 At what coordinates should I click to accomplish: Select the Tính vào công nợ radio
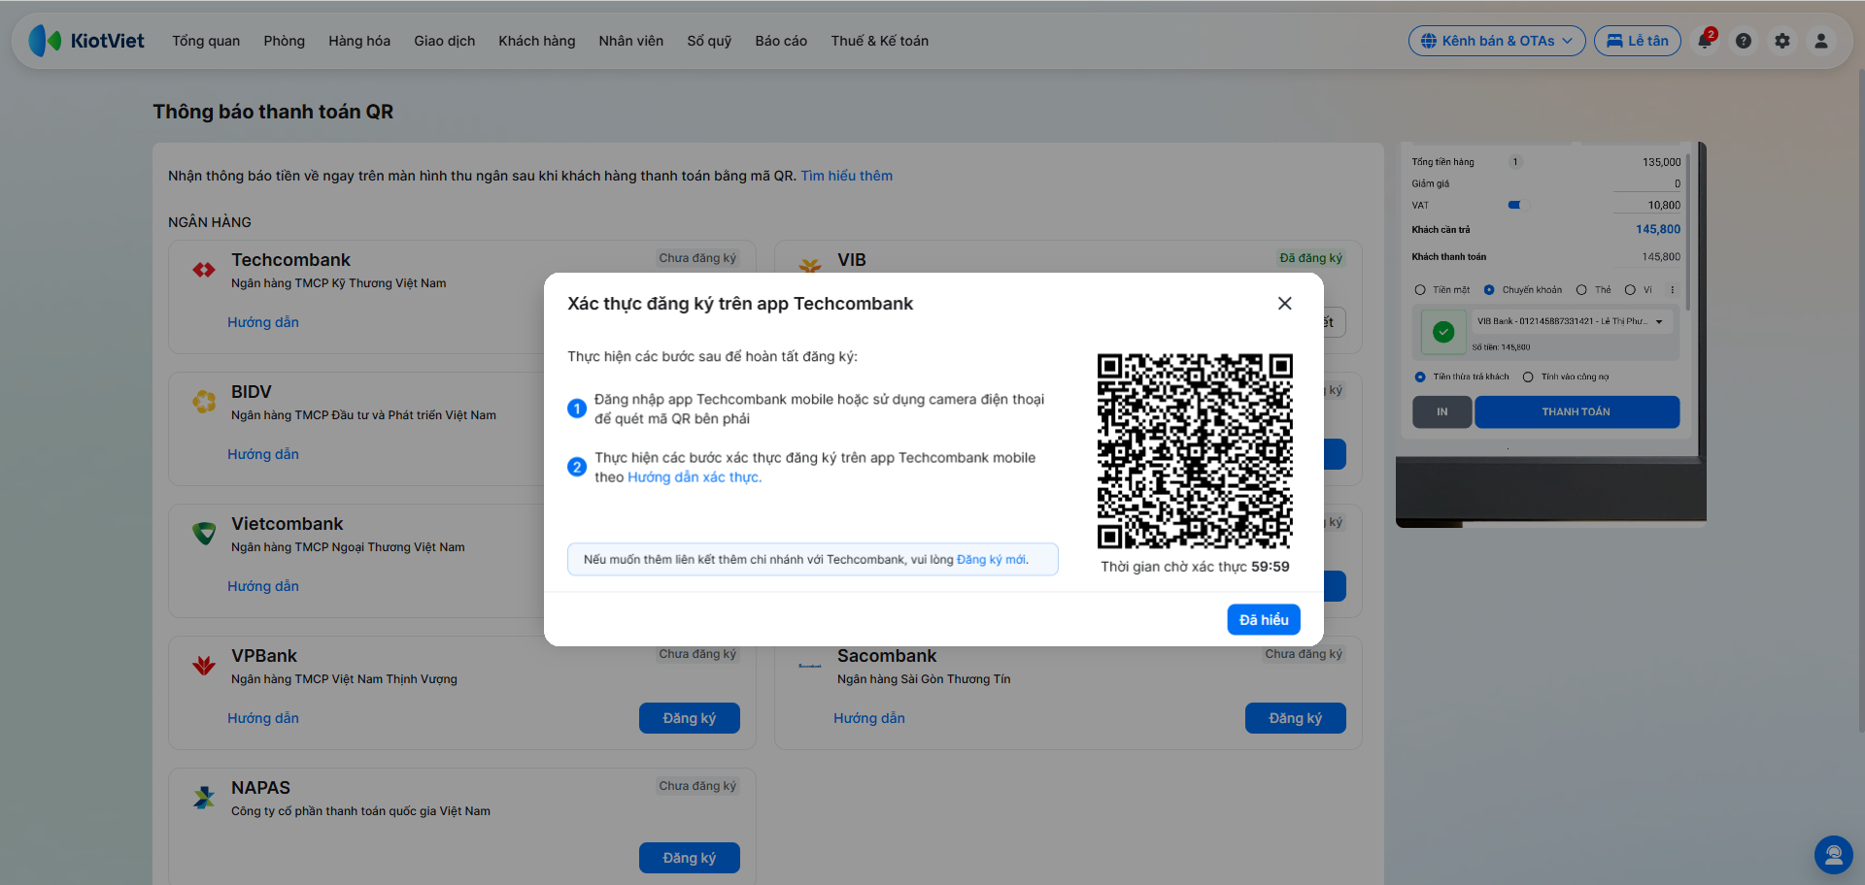pos(1528,377)
